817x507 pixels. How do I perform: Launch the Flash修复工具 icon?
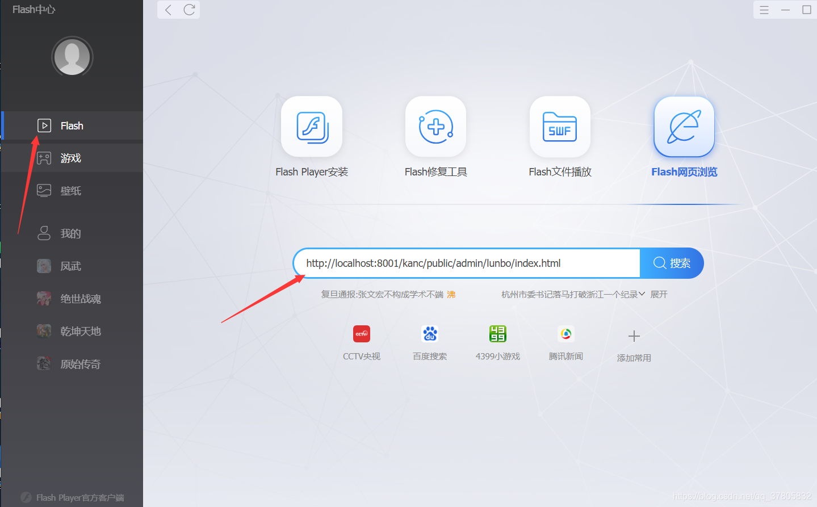tap(435, 127)
